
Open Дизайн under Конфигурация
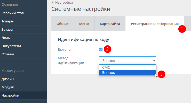point(8,79)
